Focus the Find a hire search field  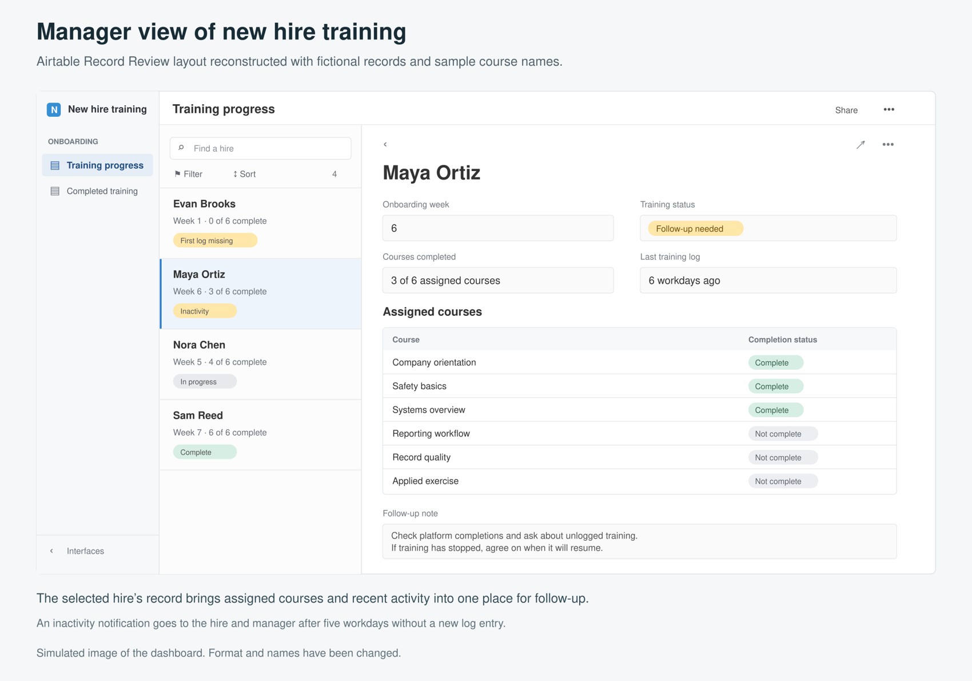[261, 148]
